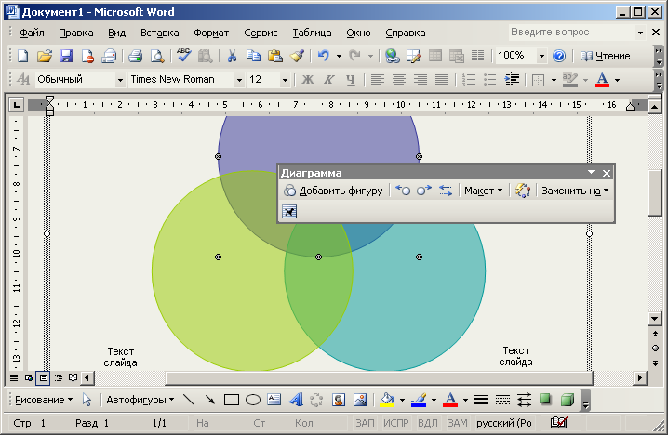Align text left
The image size is (668, 435).
pos(378,80)
